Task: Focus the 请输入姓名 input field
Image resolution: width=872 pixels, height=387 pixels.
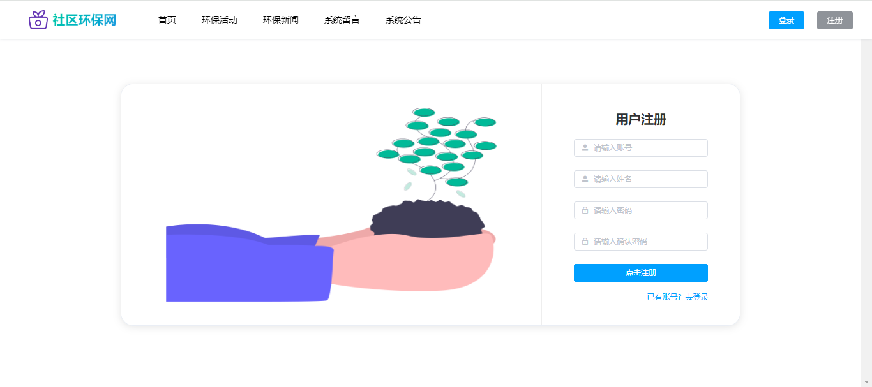Action: 641,179
